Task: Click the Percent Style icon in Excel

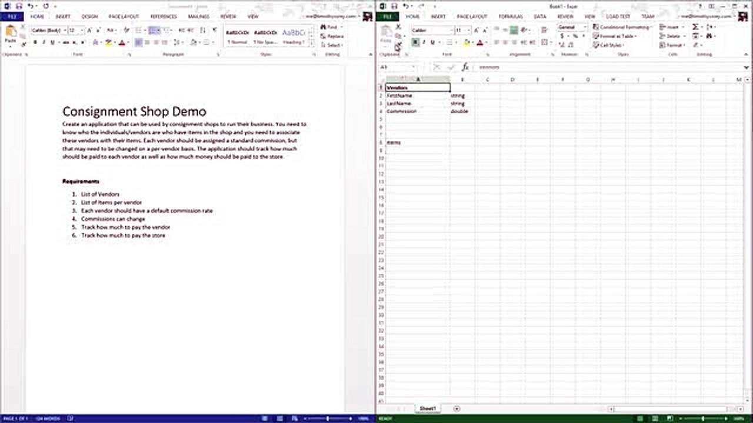Action: tap(575, 36)
